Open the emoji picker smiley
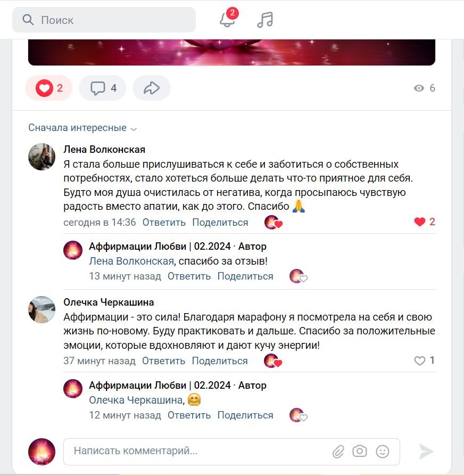 coord(382,452)
